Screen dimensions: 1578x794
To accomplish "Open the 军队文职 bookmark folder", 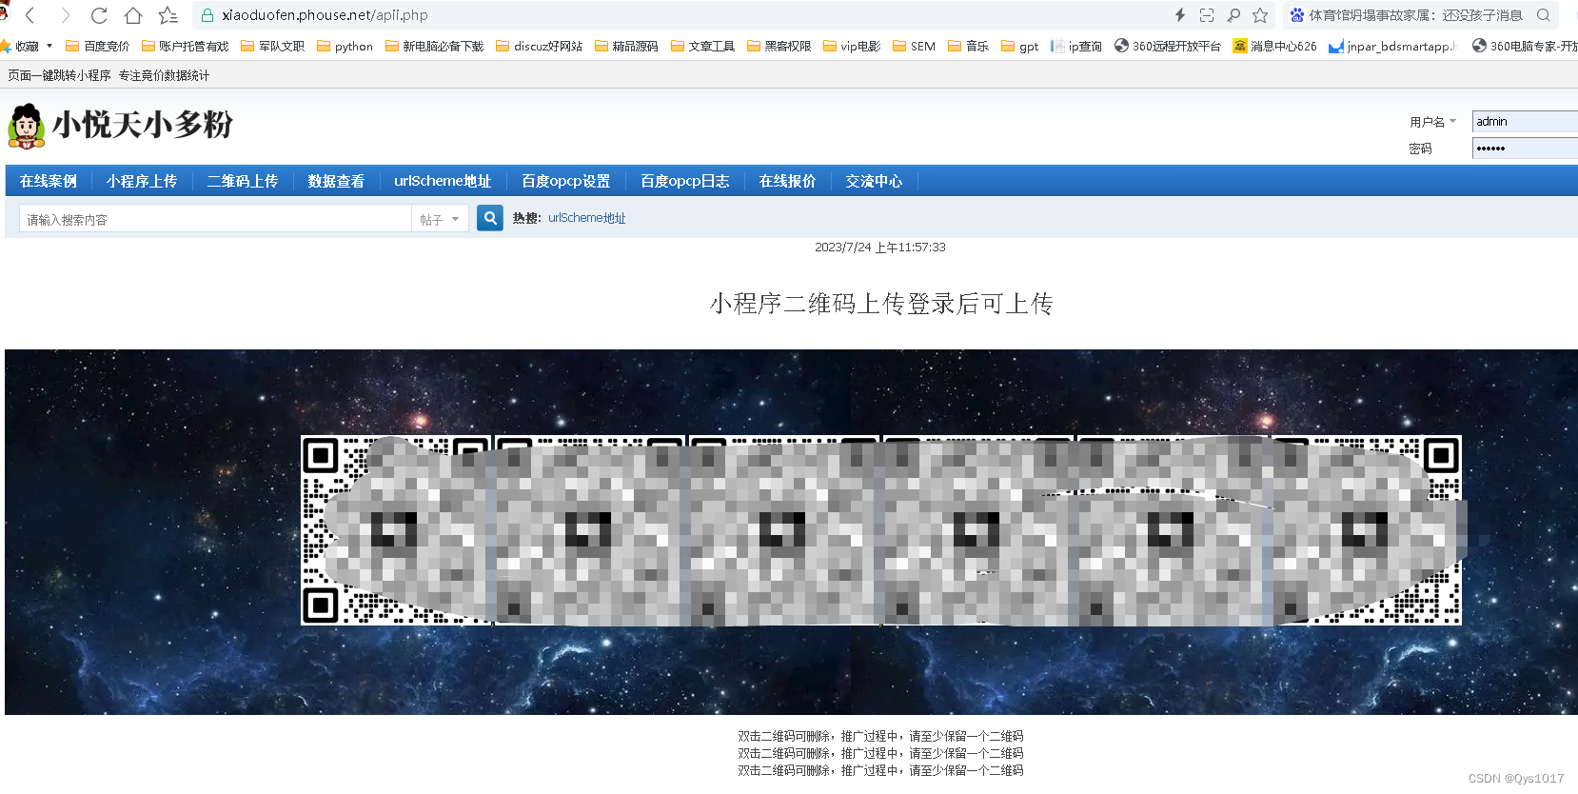I will pyautogui.click(x=272, y=46).
